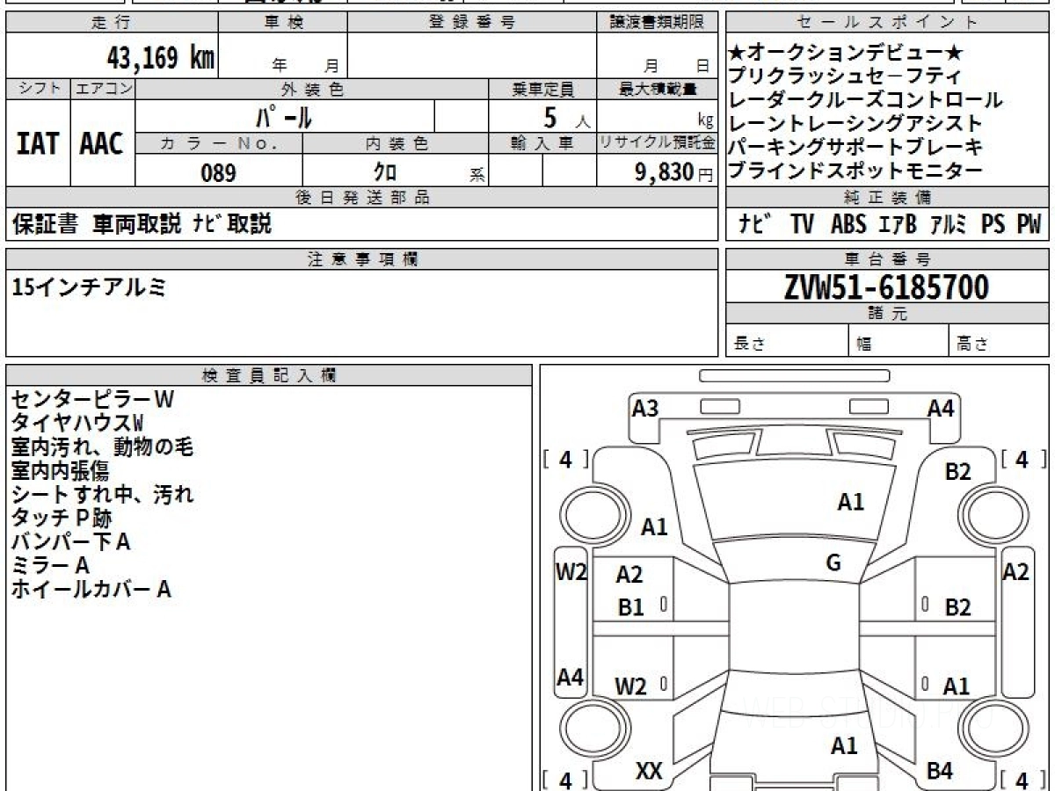1055x791 pixels.
Task: Select chassis number ZVW51-6185700
Action: tap(886, 287)
